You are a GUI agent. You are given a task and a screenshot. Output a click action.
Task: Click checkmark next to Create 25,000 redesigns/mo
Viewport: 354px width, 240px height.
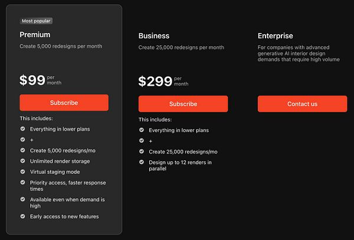point(142,152)
